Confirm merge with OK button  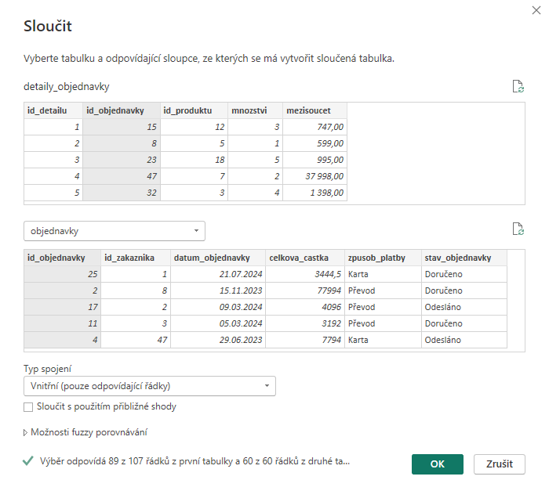click(437, 464)
